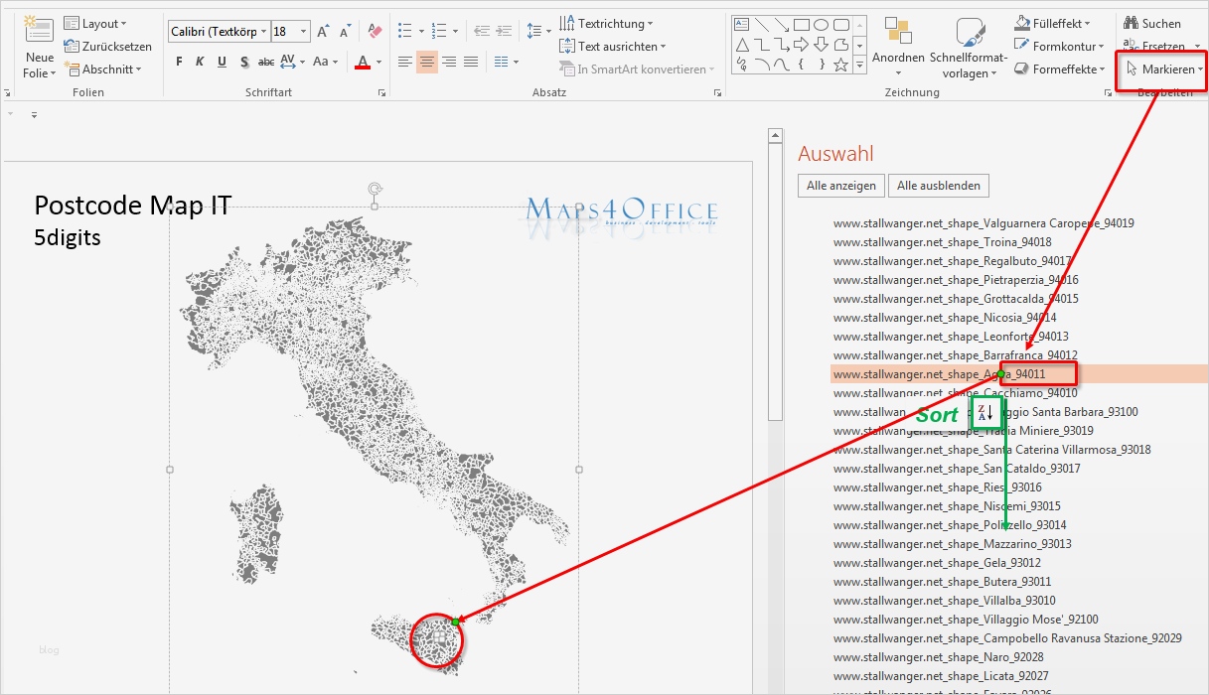Toggle underline (U) formatting
1209x695 pixels.
pos(221,62)
